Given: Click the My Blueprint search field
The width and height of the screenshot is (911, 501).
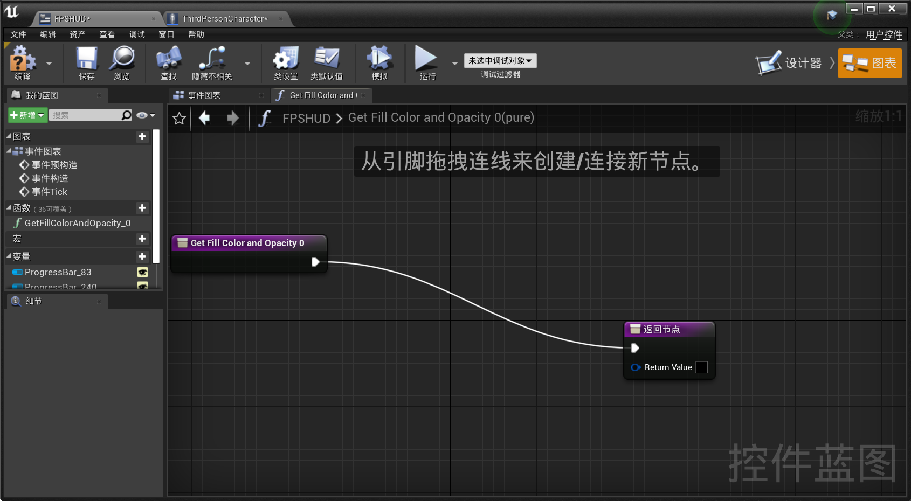Looking at the screenshot, I should (86, 115).
